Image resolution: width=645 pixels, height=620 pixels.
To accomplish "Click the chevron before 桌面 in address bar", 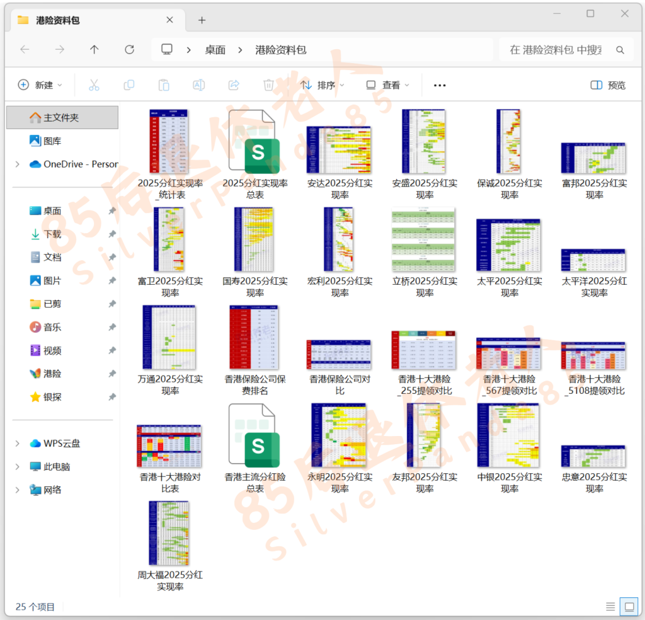I will tap(188, 50).
